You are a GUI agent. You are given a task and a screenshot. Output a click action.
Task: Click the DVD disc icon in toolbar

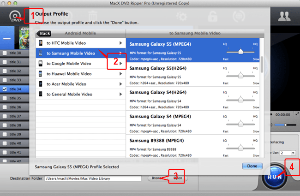[15, 17]
